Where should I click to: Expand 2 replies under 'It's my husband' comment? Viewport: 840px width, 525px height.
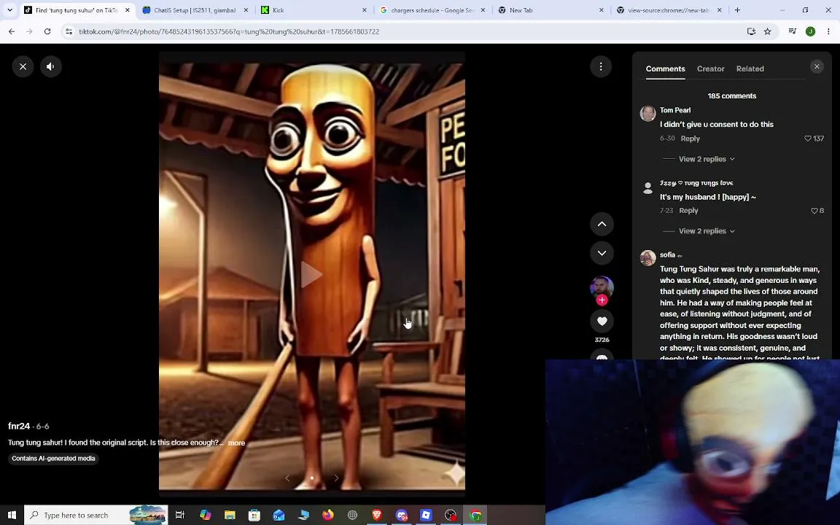[706, 231]
